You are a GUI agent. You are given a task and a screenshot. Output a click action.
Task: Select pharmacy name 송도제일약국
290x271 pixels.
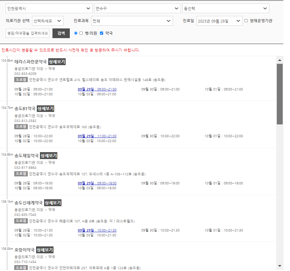point(26,156)
